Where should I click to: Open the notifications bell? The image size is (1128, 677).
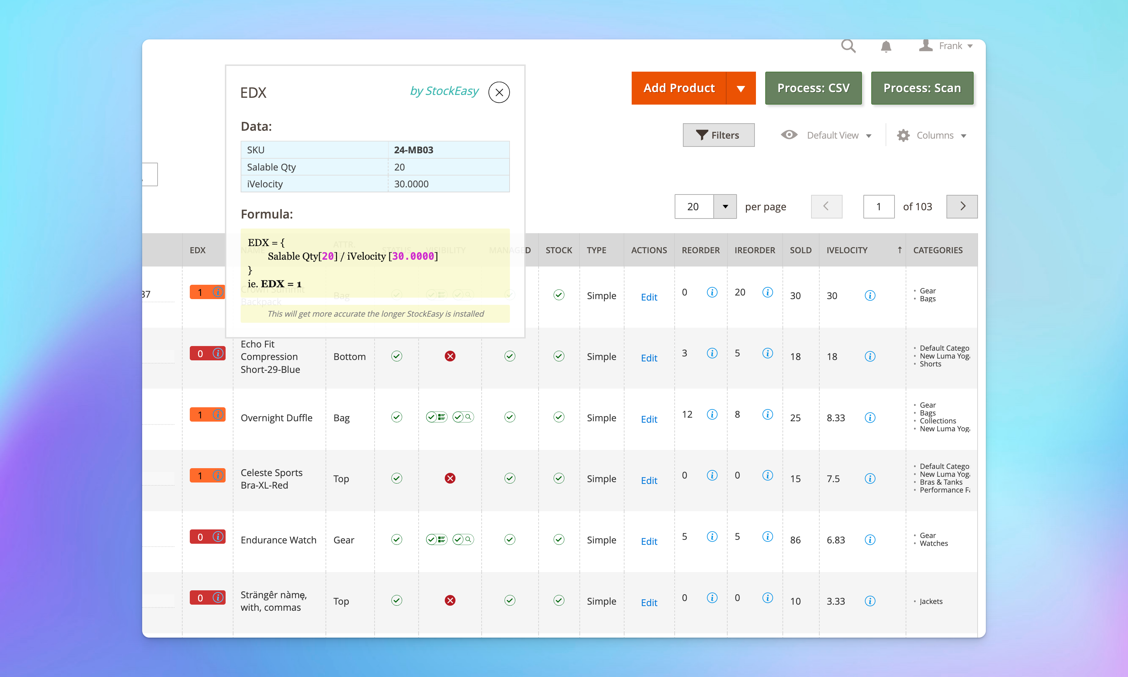coord(886,47)
